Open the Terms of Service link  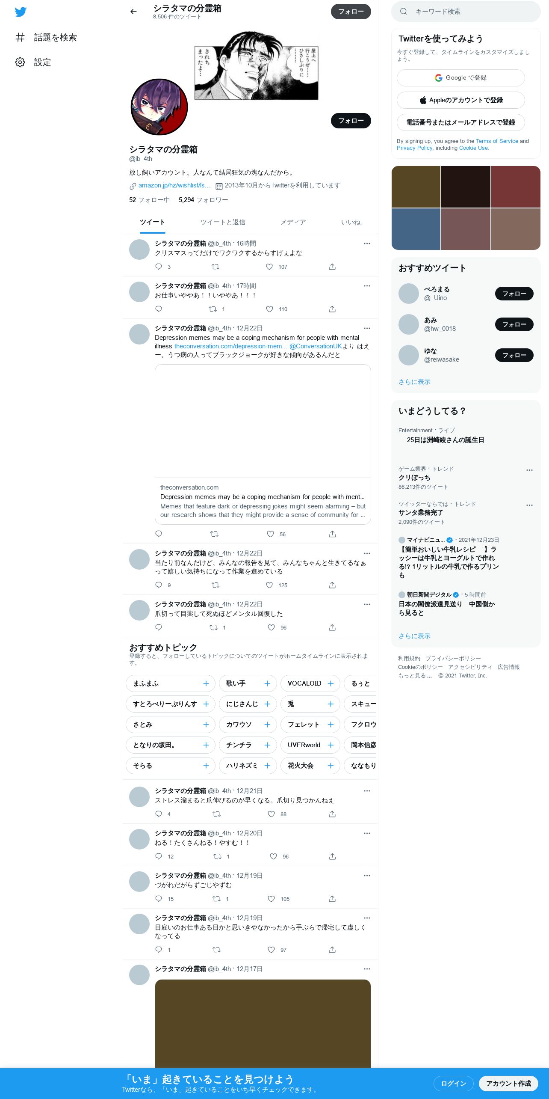click(497, 141)
